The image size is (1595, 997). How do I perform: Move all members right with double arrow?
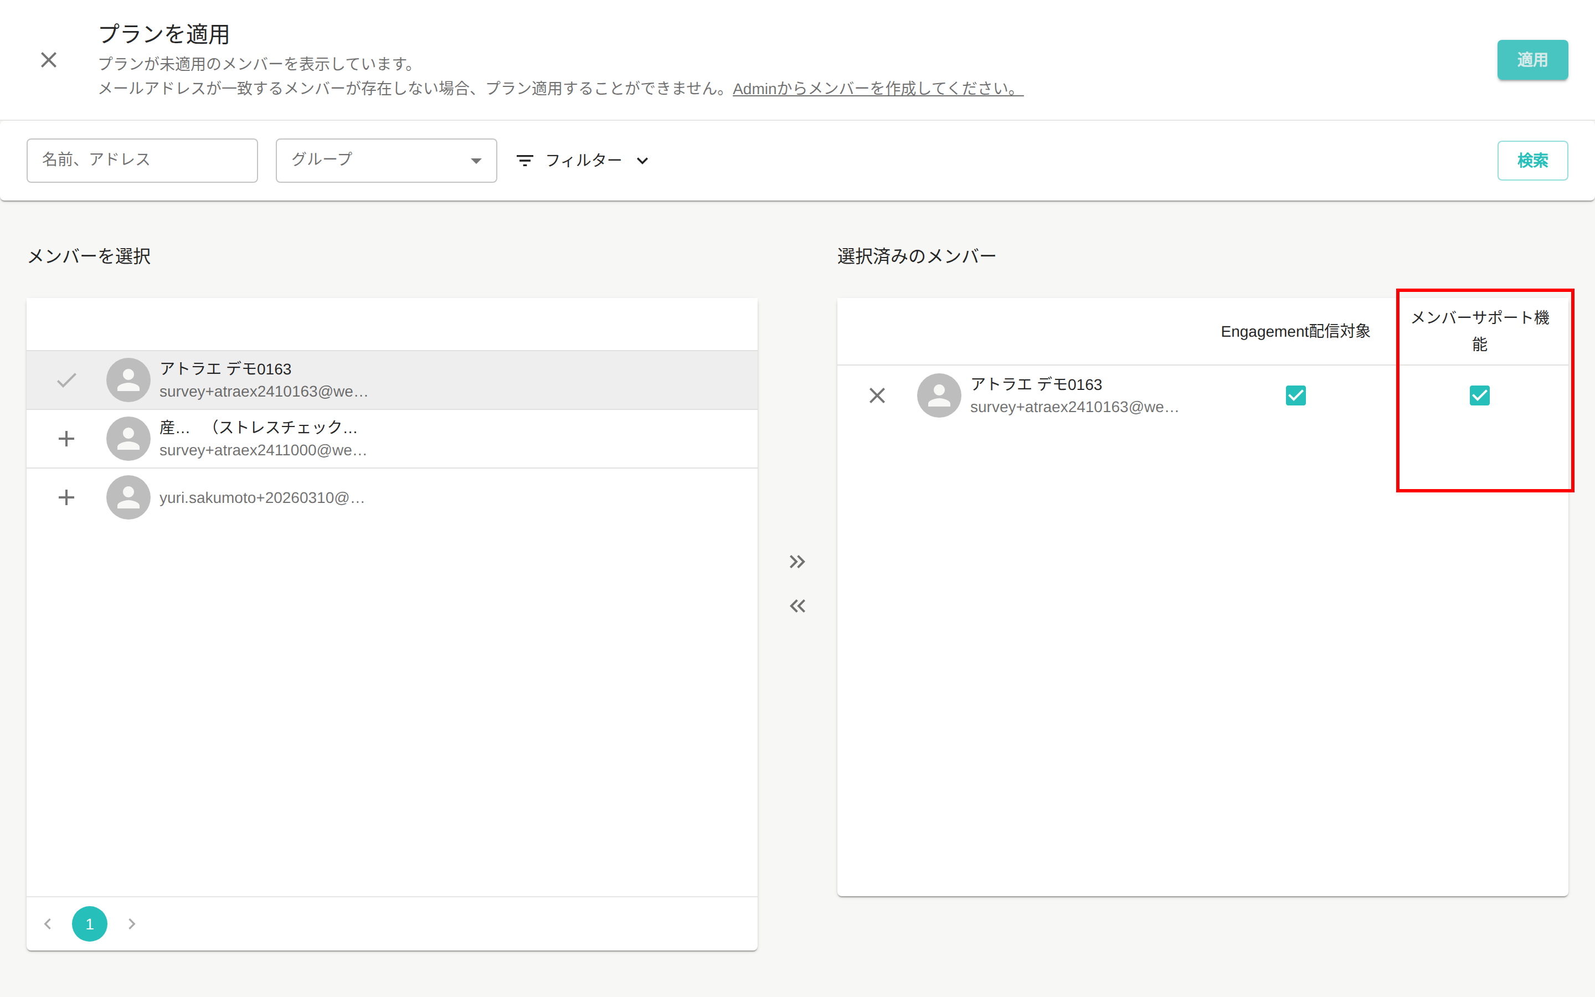pyautogui.click(x=797, y=561)
